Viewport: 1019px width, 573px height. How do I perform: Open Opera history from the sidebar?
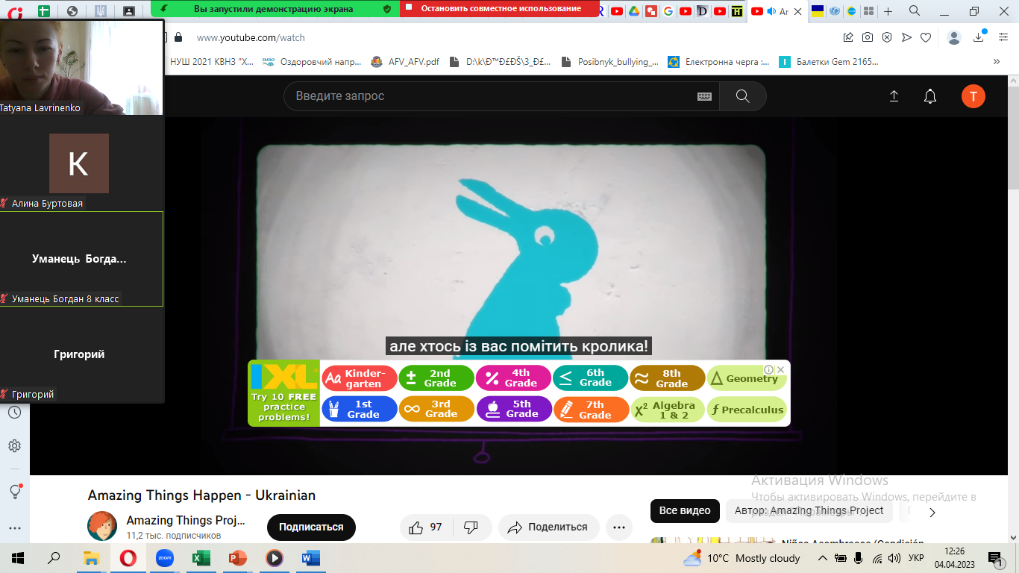[14, 413]
